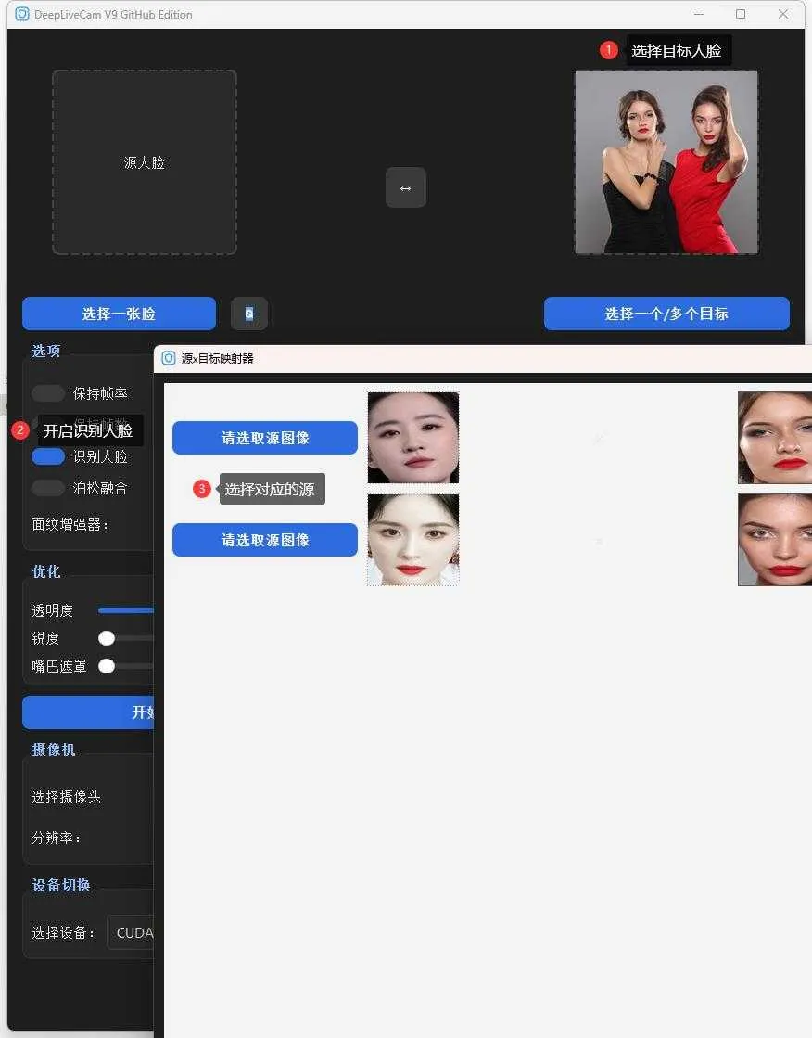Image resolution: width=812 pixels, height=1038 pixels.
Task: Click the 选择一张脸 button
Action: point(120,314)
